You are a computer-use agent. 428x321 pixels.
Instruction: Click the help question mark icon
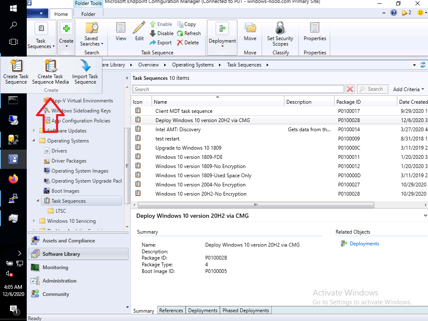click(394, 13)
